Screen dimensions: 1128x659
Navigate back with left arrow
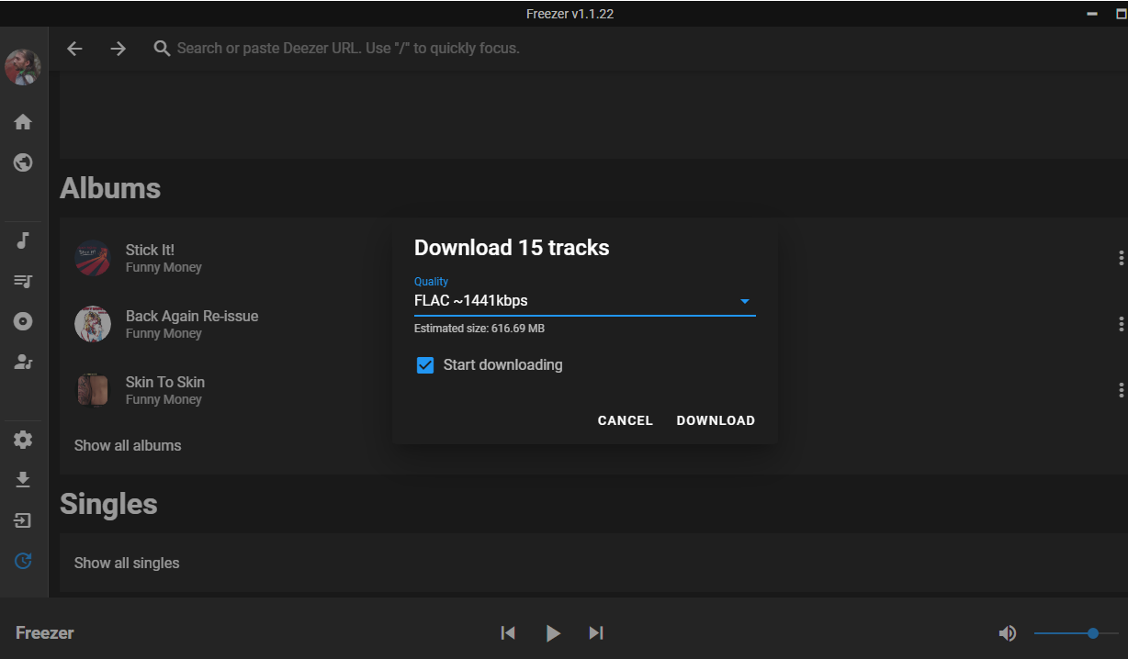[74, 49]
